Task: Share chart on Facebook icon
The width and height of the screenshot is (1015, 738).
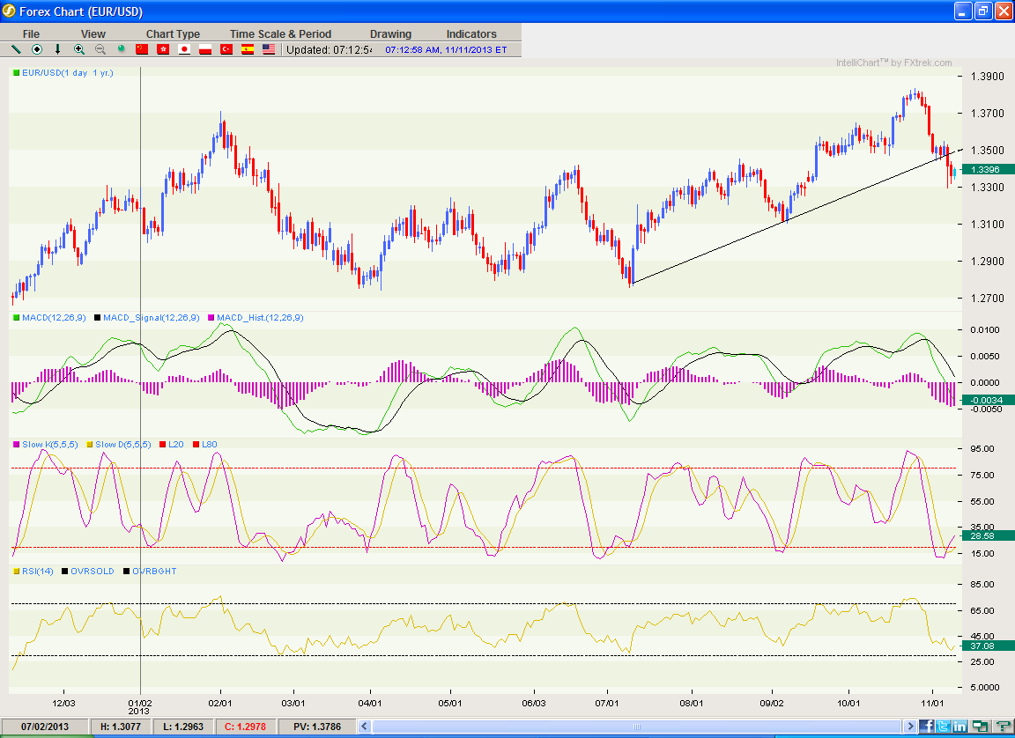Action: pyautogui.click(x=928, y=727)
